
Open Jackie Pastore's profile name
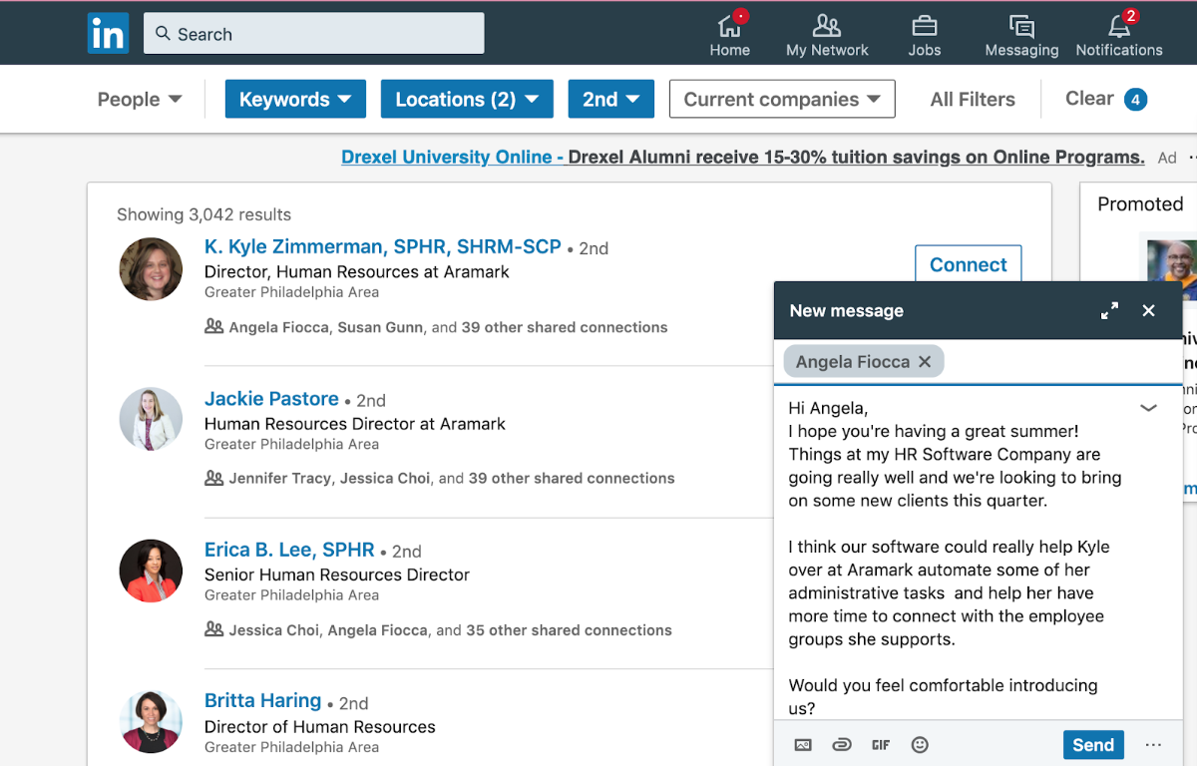[271, 398]
